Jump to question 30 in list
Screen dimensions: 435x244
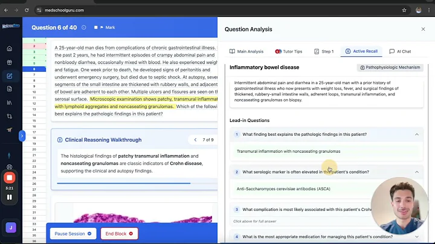34,207
